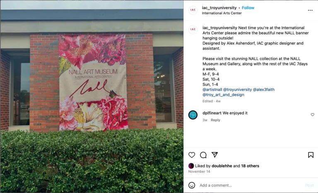Like the post with the heart icon
Viewport: 318px width, 193px height.
point(192,155)
